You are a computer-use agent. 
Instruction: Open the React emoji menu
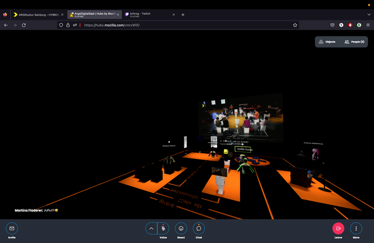point(181,228)
